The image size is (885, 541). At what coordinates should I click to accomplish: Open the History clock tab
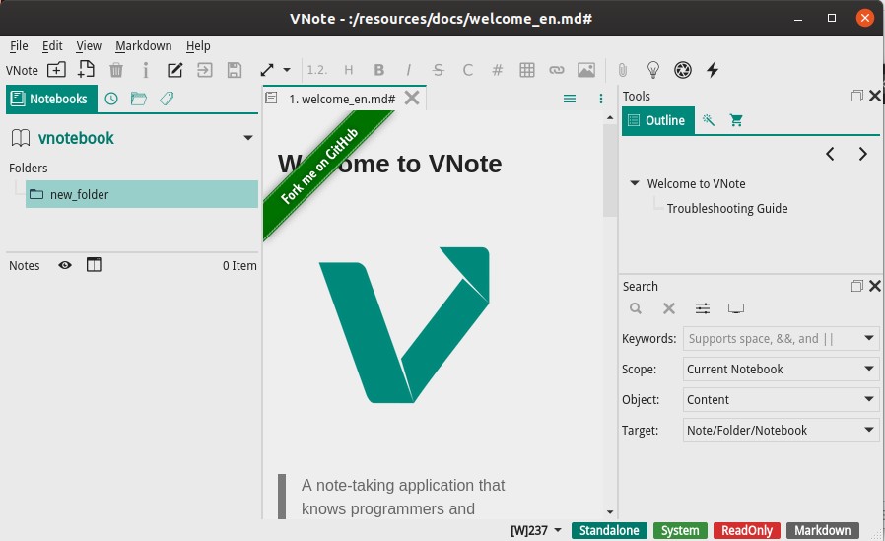[x=111, y=99]
